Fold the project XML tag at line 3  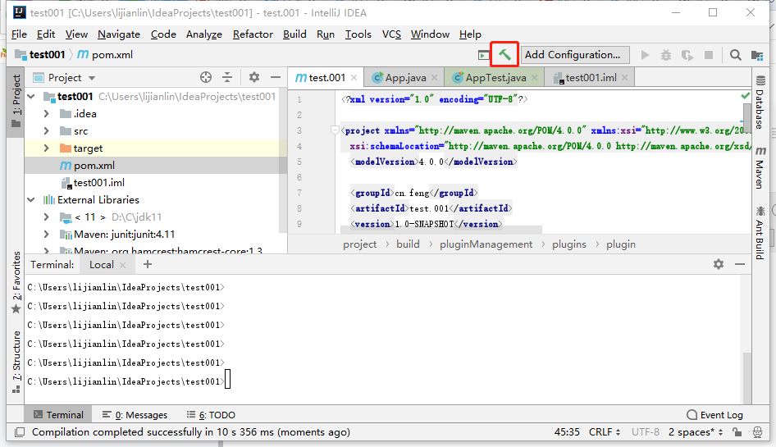coord(335,130)
